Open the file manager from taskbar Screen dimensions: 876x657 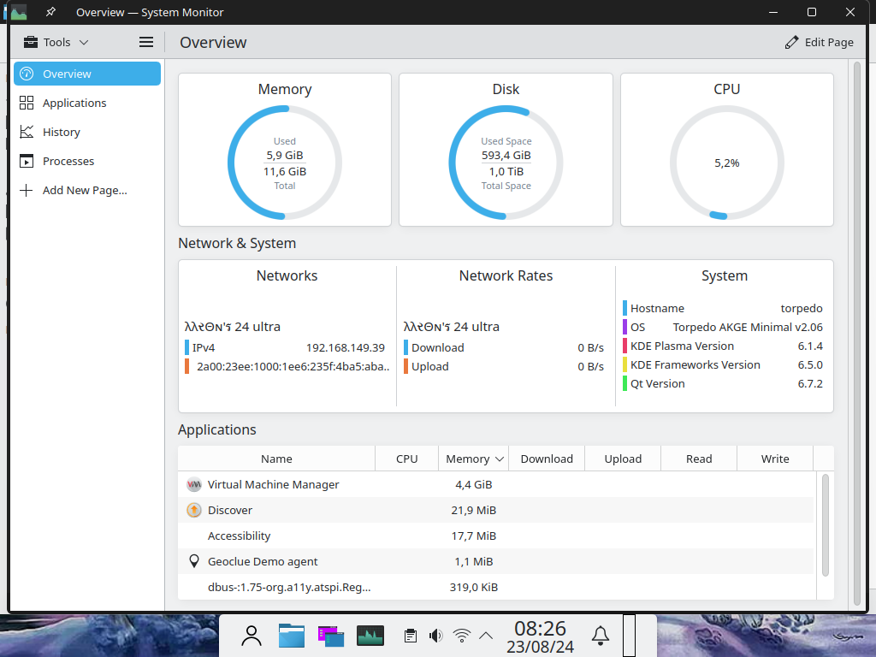[x=292, y=636]
